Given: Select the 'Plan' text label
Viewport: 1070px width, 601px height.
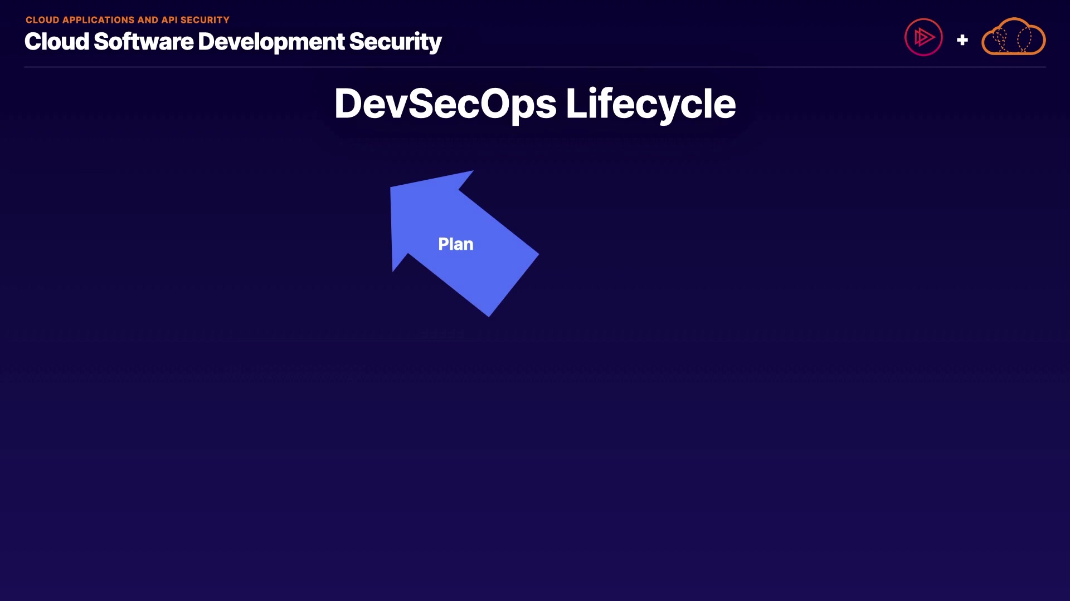Looking at the screenshot, I should coord(455,244).
